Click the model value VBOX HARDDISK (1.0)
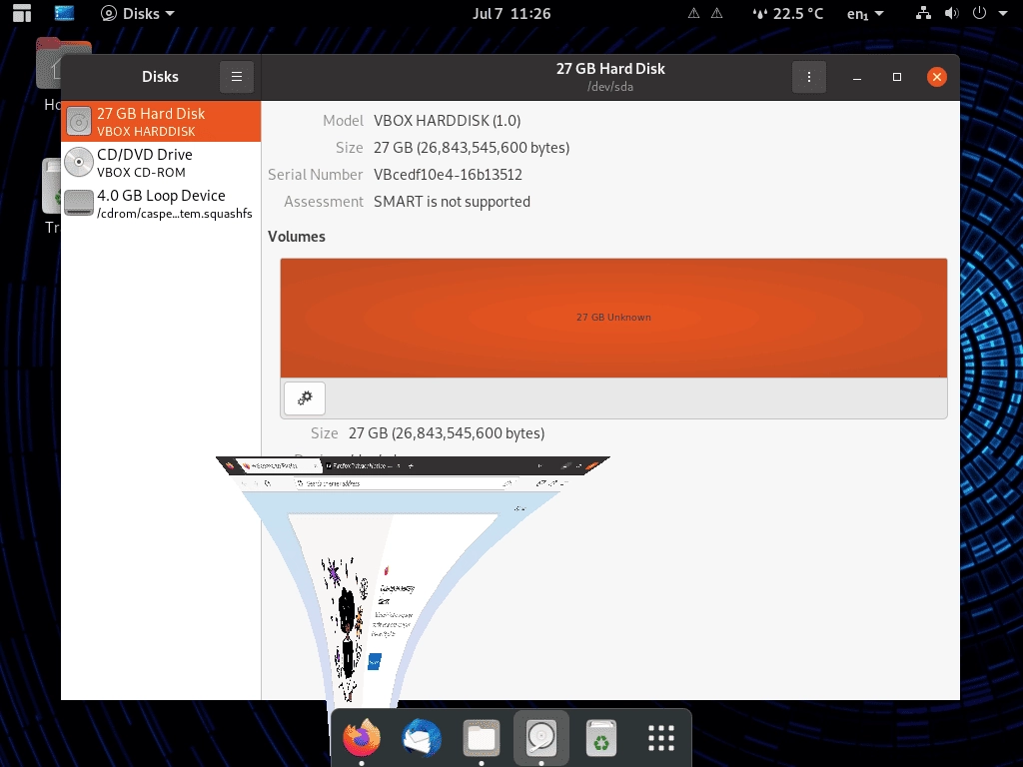 click(447, 121)
